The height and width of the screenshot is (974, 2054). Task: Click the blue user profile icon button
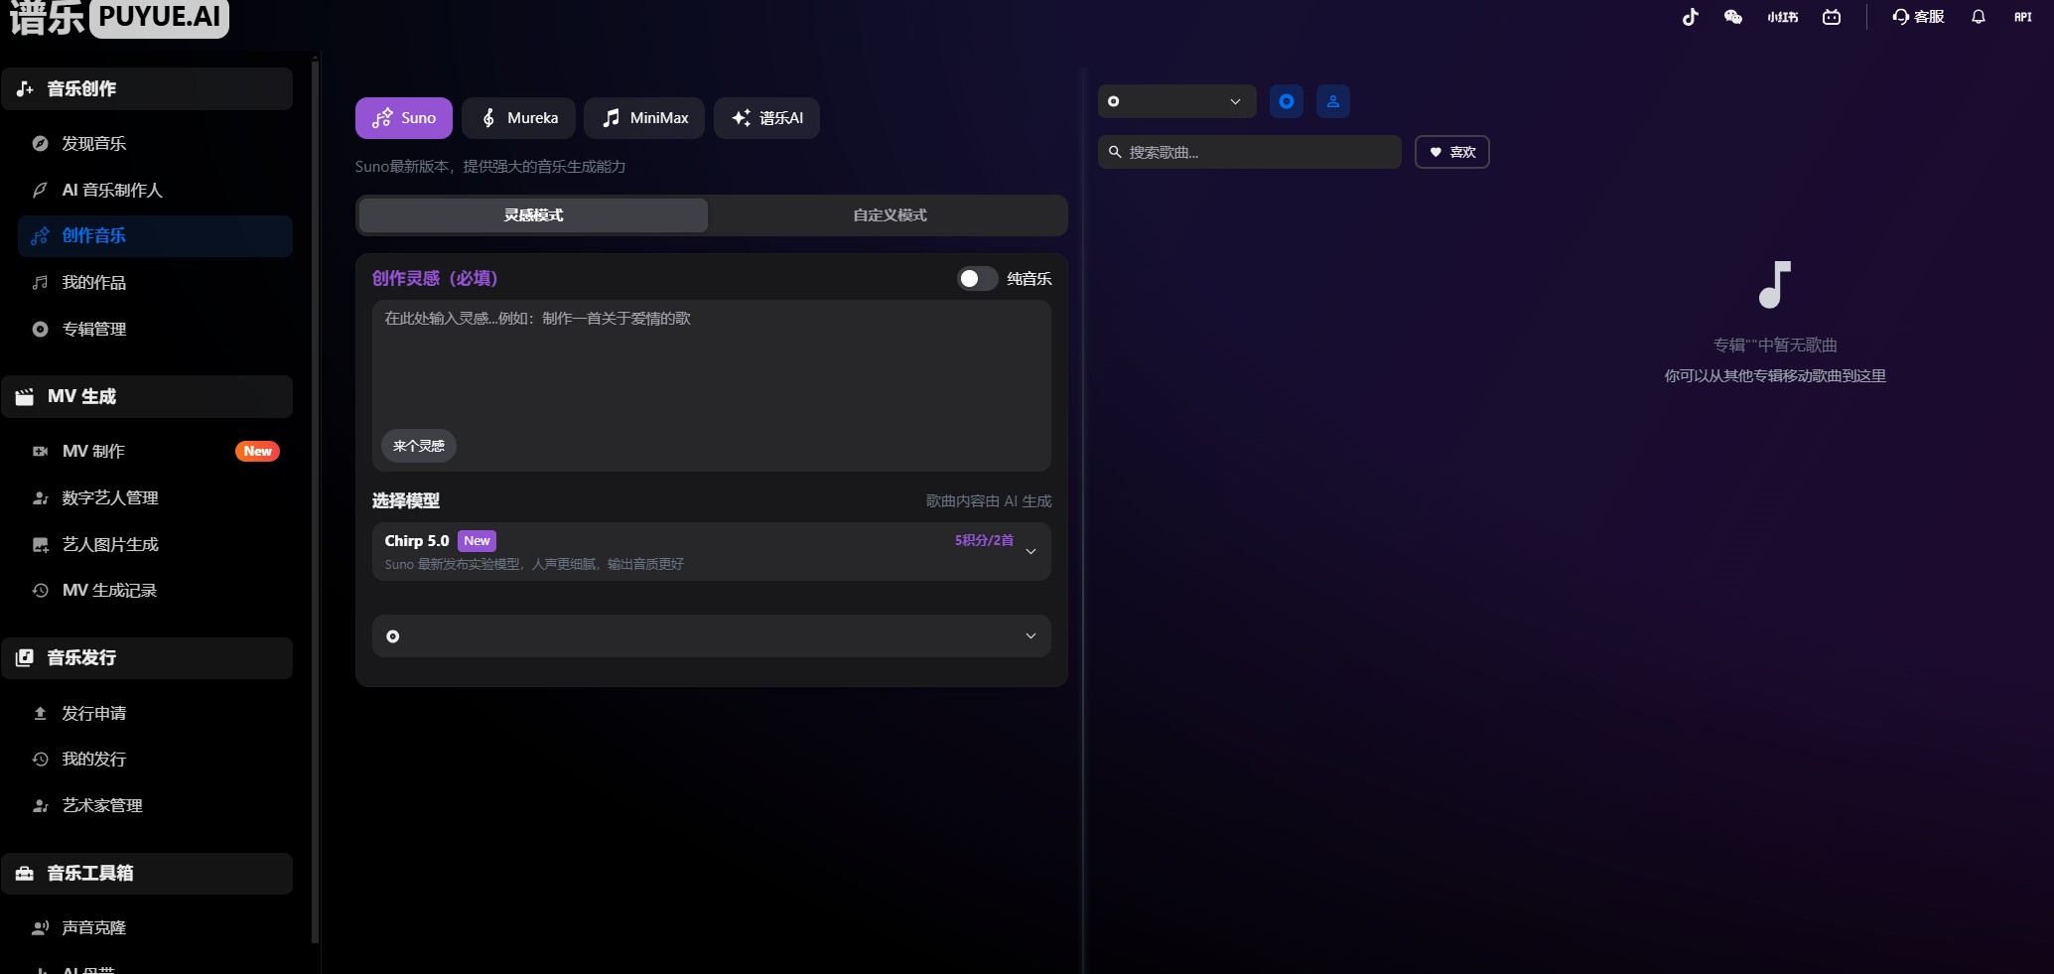point(1333,101)
